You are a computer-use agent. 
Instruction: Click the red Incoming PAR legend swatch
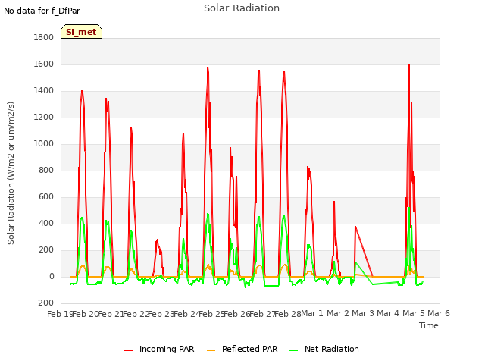pos(128,350)
